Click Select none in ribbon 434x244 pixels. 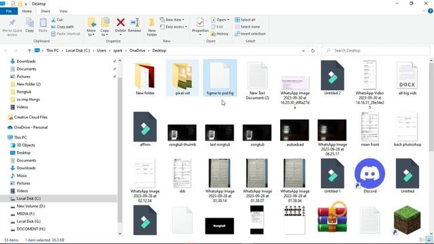coord(247,26)
